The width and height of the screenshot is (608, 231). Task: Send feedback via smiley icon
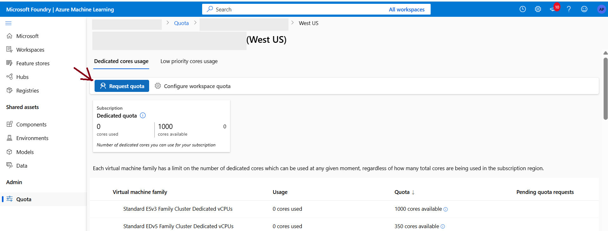click(x=584, y=9)
